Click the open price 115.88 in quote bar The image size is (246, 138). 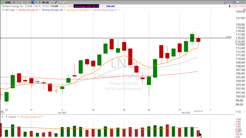click(x=28, y=6)
